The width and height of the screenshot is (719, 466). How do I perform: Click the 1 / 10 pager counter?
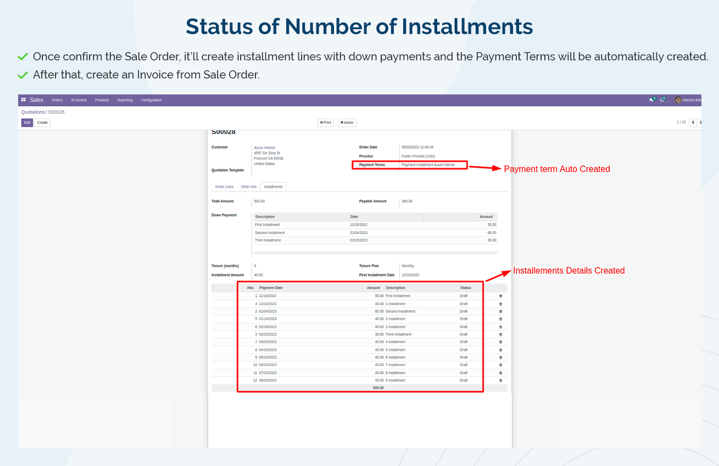tap(681, 122)
